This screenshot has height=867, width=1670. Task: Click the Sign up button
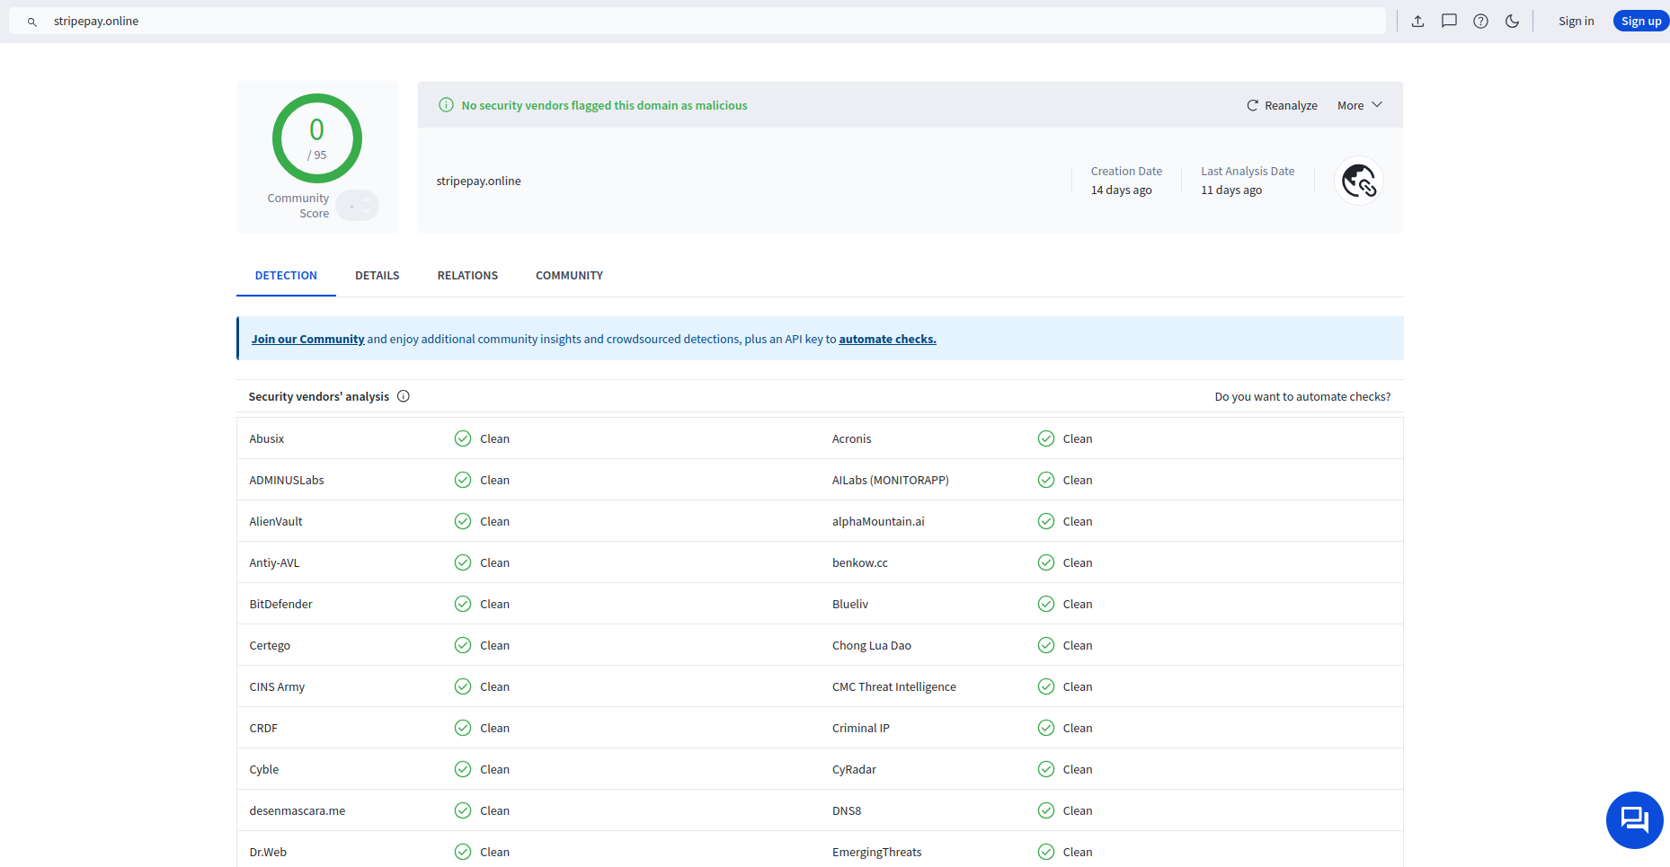1640,21
